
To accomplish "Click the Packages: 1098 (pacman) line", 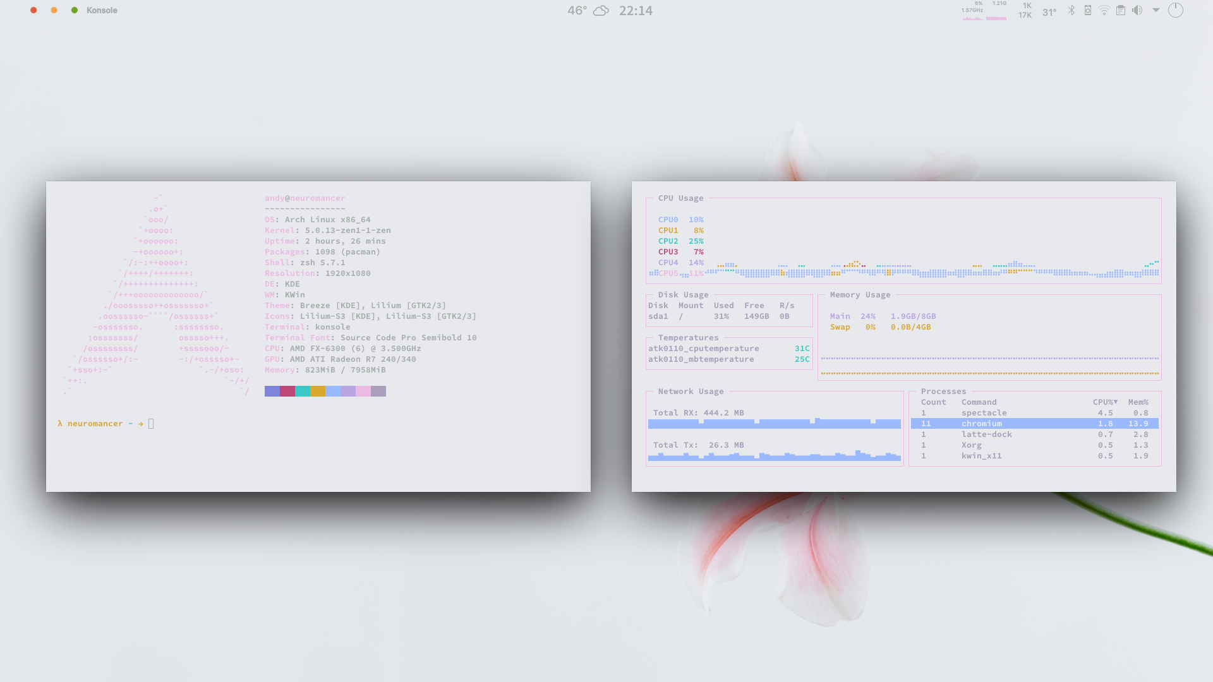I will pos(323,252).
